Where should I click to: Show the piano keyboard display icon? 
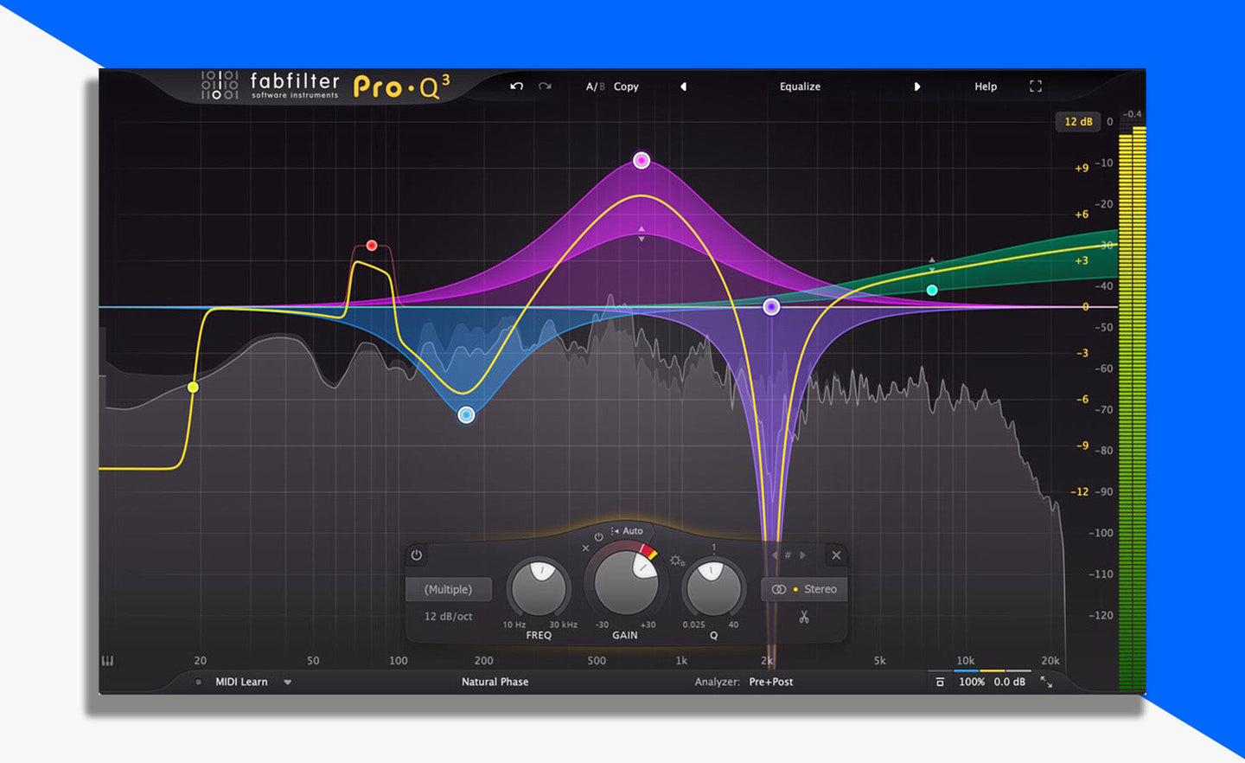(x=108, y=661)
